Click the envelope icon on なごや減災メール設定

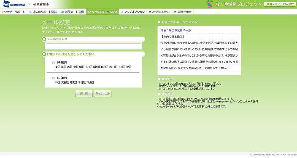click(89, 12)
